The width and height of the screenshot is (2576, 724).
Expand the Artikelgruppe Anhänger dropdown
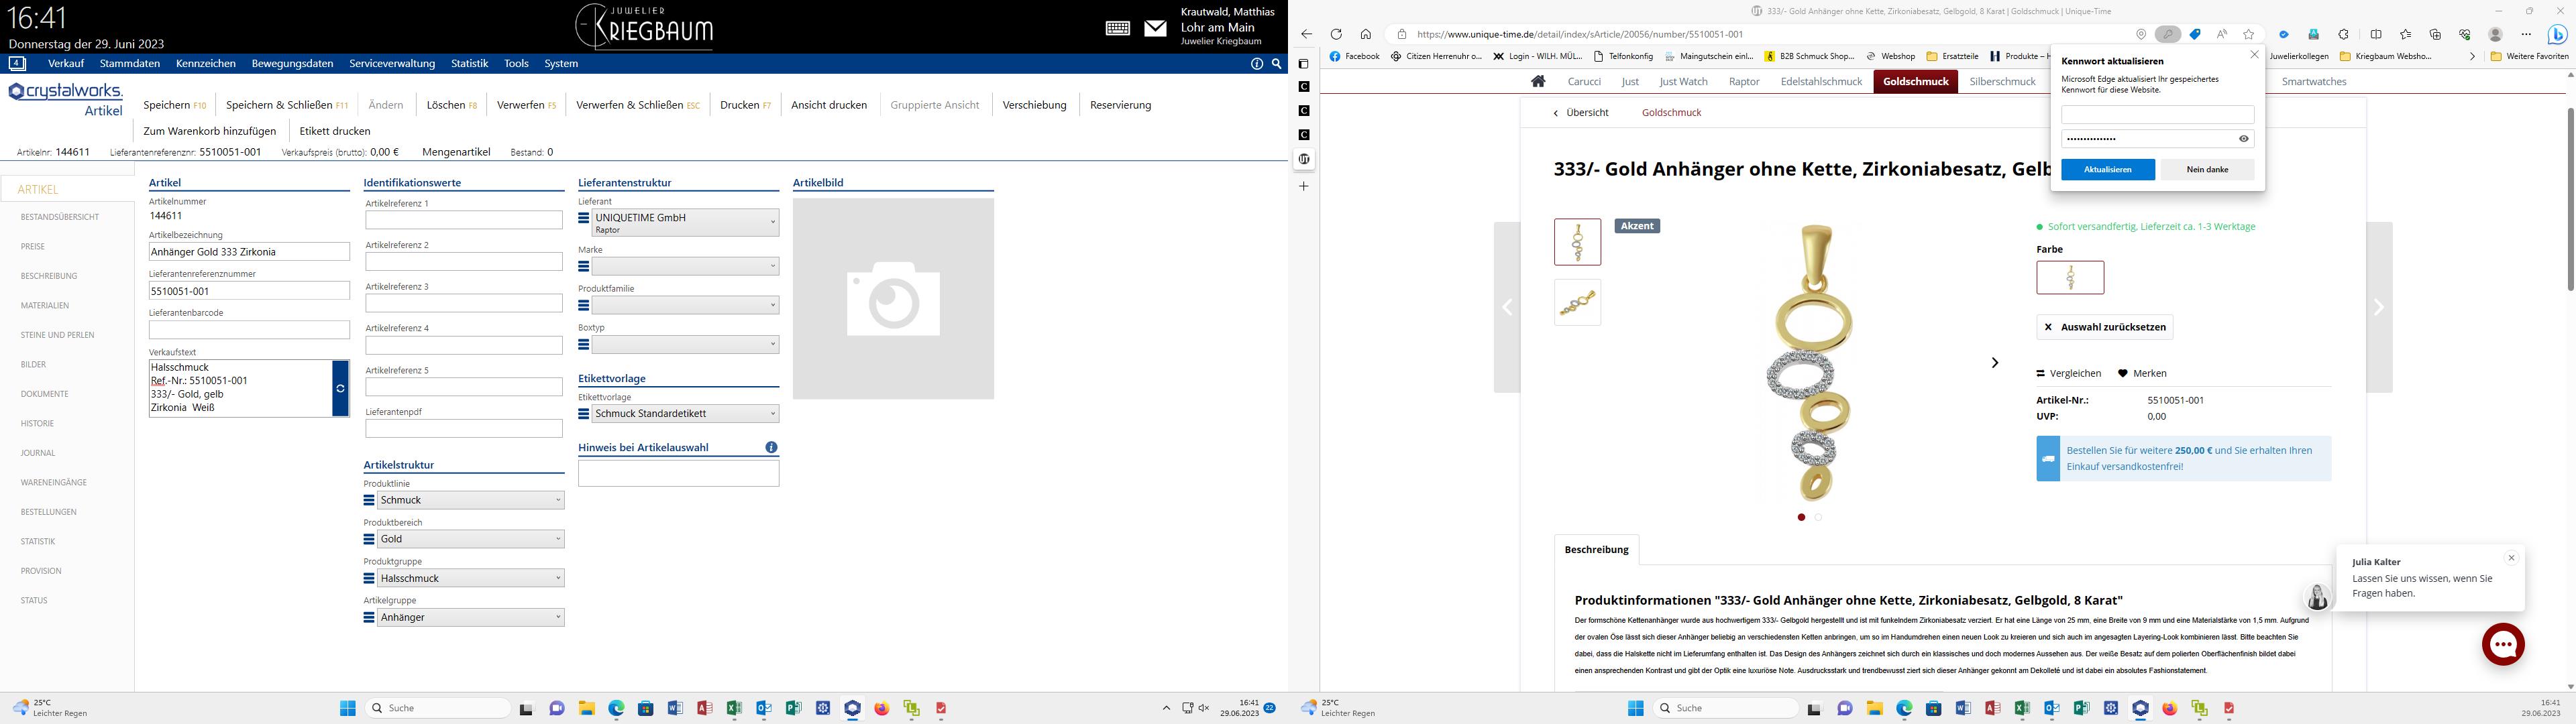(x=470, y=617)
